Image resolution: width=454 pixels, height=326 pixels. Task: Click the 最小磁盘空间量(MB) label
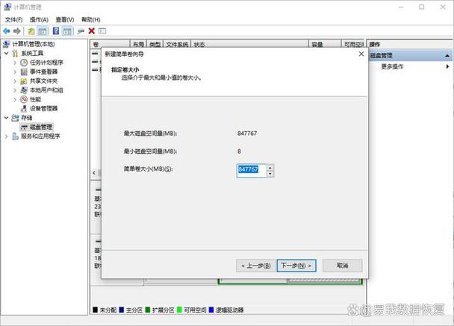coord(150,151)
